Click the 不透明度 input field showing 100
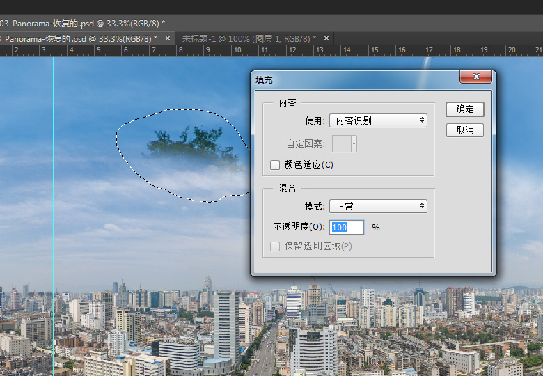The height and width of the screenshot is (376, 543). (x=346, y=228)
